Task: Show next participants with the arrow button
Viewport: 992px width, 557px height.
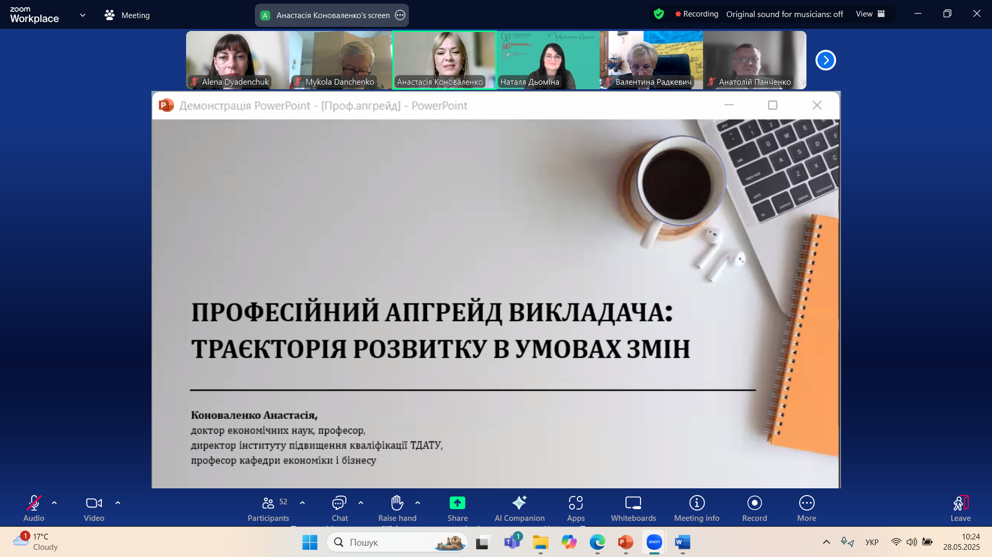Action: (825, 60)
